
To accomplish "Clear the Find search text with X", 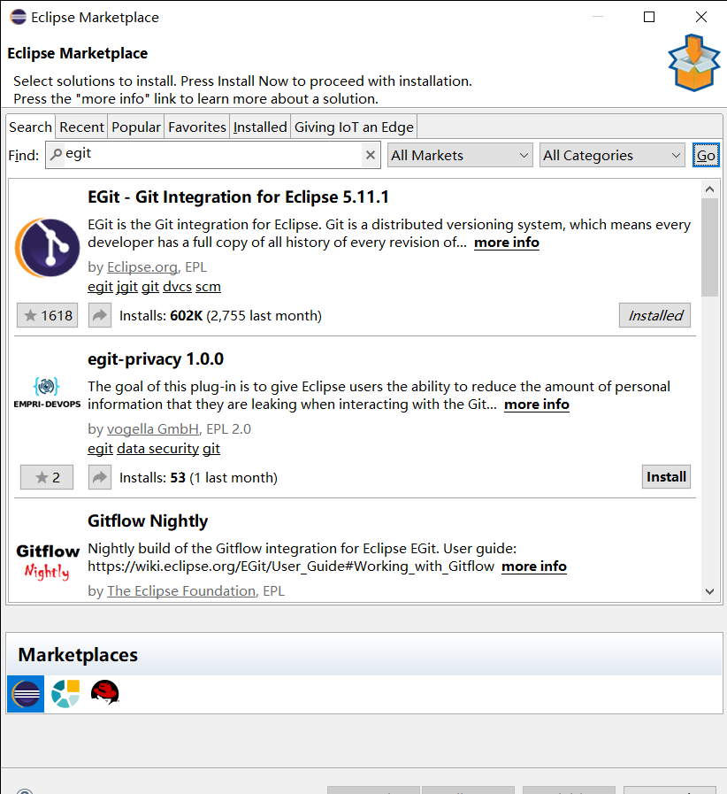I will [371, 155].
